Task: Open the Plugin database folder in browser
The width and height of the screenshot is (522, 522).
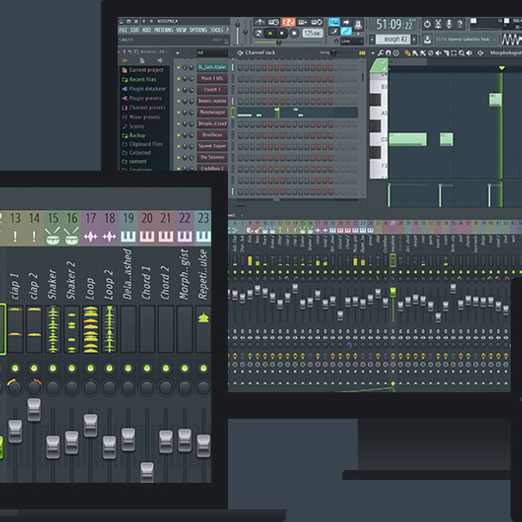Action: (x=147, y=89)
